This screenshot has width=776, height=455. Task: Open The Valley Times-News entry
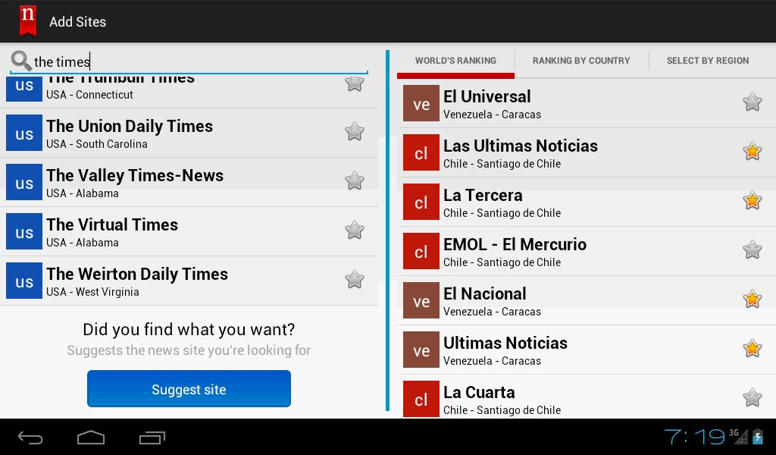pyautogui.click(x=189, y=182)
